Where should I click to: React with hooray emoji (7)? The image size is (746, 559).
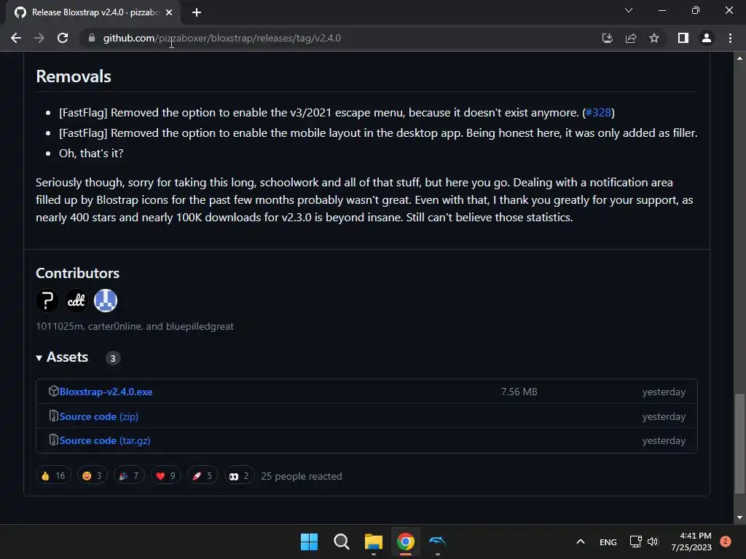[x=128, y=476]
